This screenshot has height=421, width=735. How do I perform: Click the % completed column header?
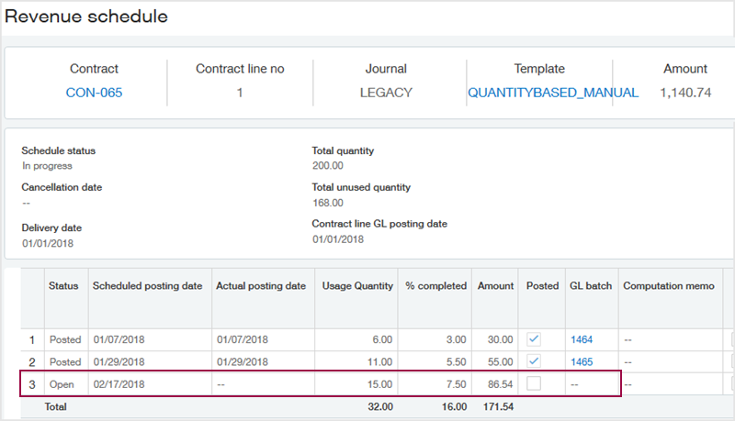tap(435, 286)
